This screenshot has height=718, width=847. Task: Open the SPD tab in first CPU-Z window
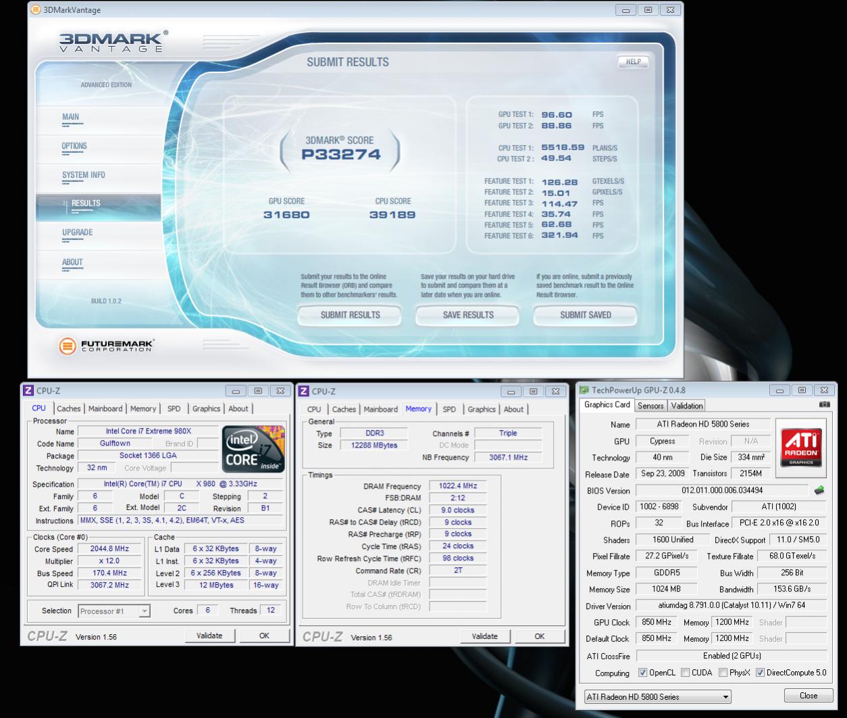tap(174, 408)
